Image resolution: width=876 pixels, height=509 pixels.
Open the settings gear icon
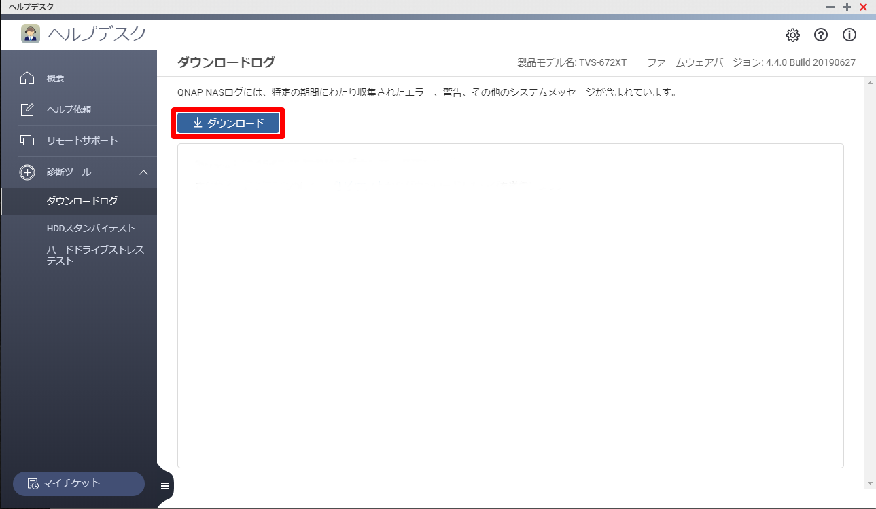(792, 35)
